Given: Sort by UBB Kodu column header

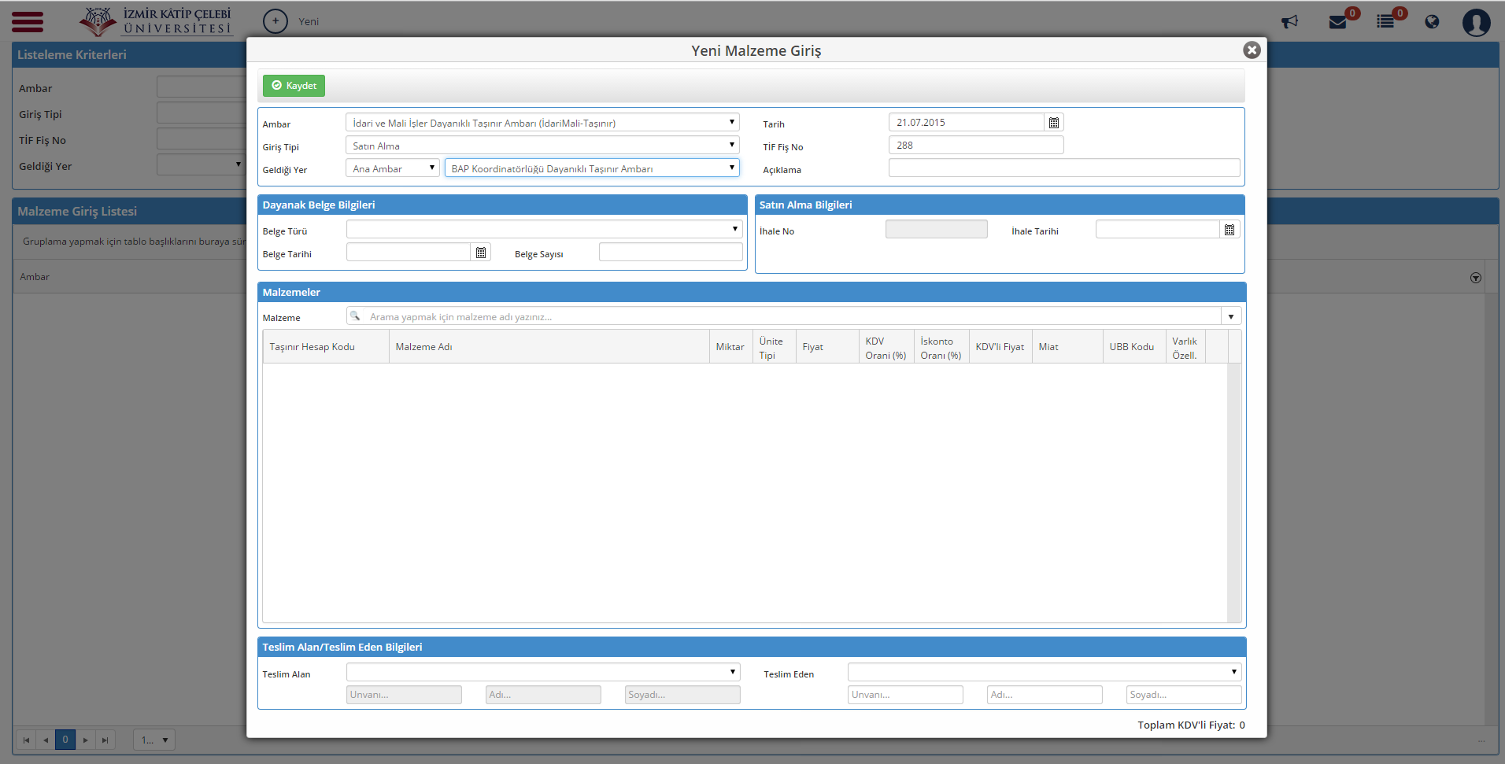Looking at the screenshot, I should pyautogui.click(x=1134, y=347).
